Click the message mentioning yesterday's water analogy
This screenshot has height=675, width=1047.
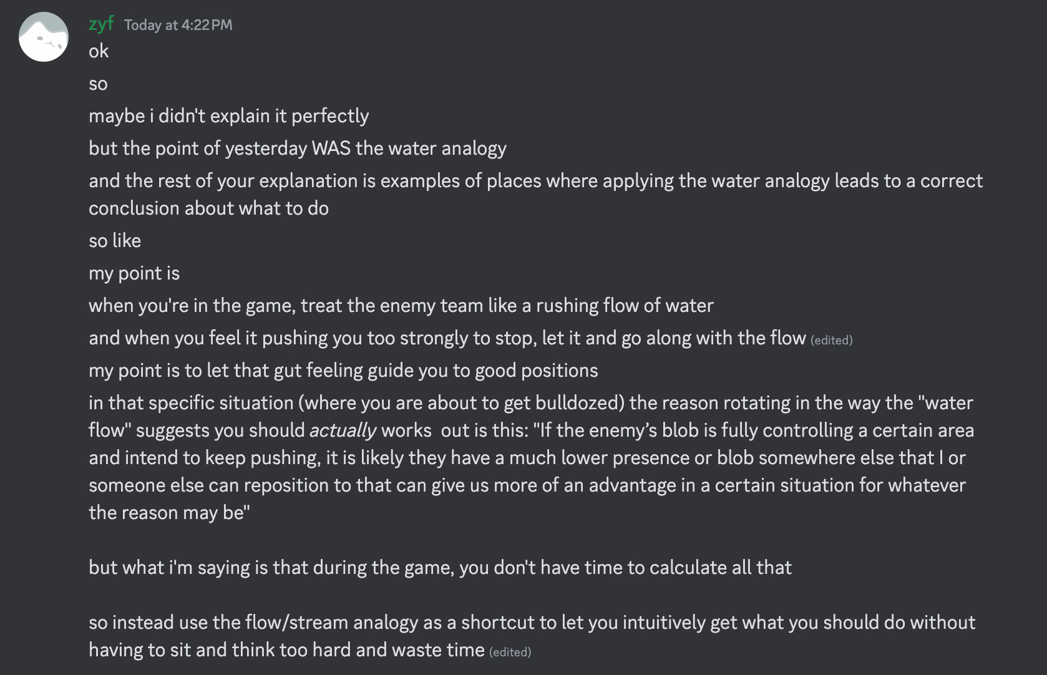pyautogui.click(x=297, y=148)
